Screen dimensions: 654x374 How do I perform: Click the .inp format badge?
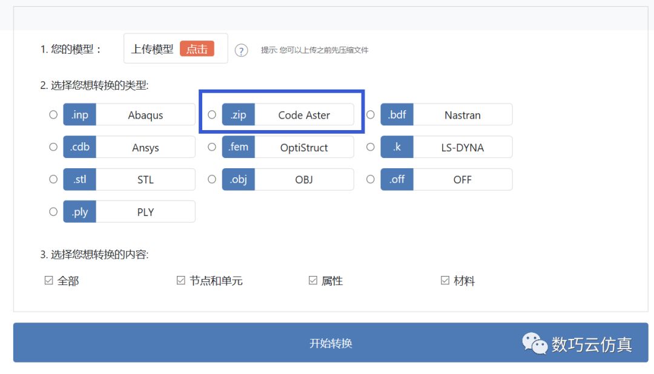(80, 114)
